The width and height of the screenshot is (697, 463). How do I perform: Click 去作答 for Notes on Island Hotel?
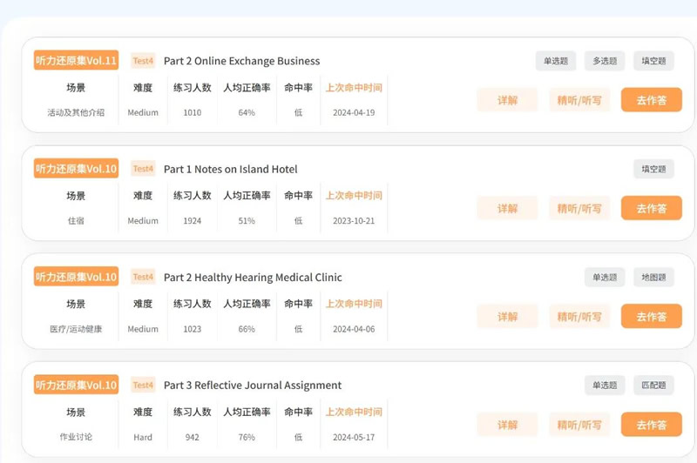click(651, 208)
